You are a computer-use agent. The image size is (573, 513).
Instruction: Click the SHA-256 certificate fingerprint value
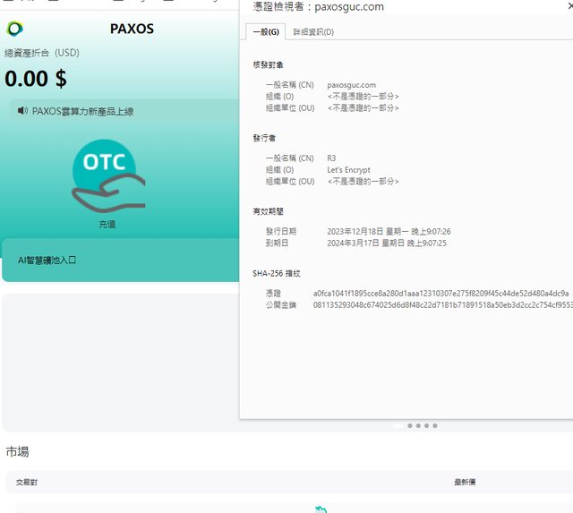[x=440, y=294]
